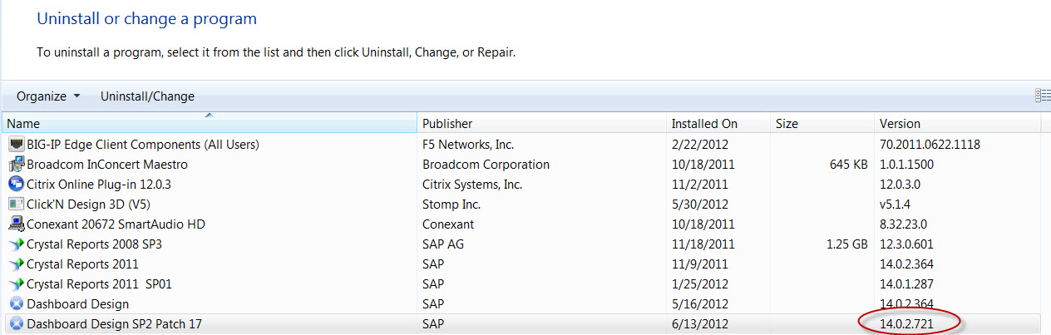Click the Citrix Online Plug-in icon
1051x335 pixels.
tap(15, 185)
